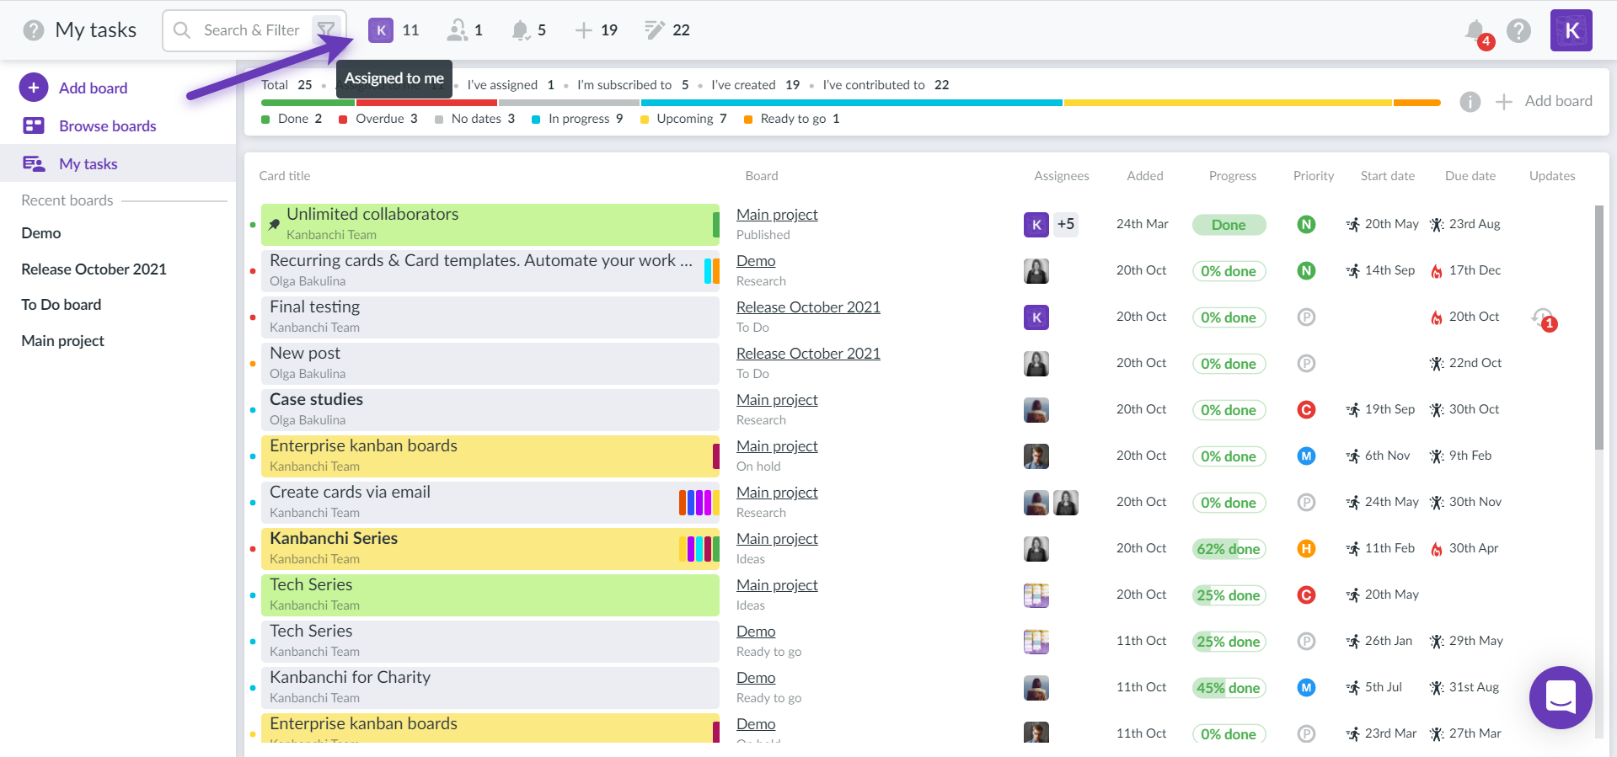
Task: Click the help icon beside My tasks title
Action: (x=33, y=30)
